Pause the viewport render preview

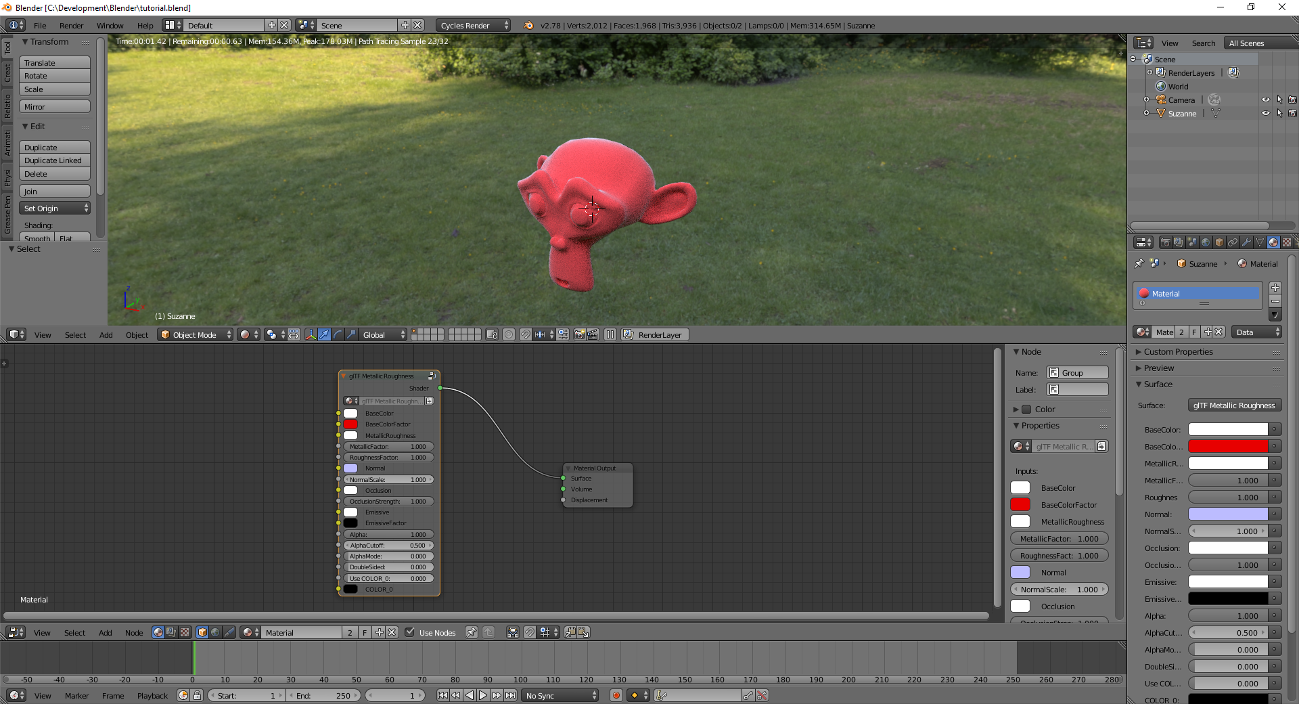click(x=610, y=334)
